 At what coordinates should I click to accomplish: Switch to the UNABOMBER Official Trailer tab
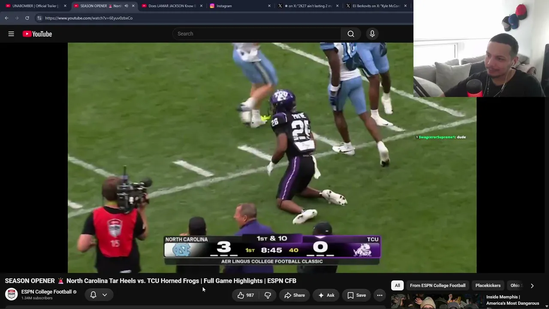pyautogui.click(x=35, y=6)
